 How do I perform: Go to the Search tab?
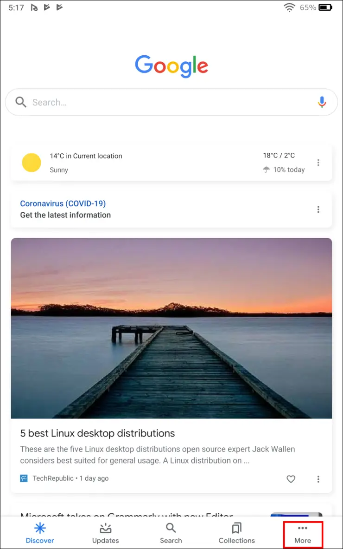(171, 533)
